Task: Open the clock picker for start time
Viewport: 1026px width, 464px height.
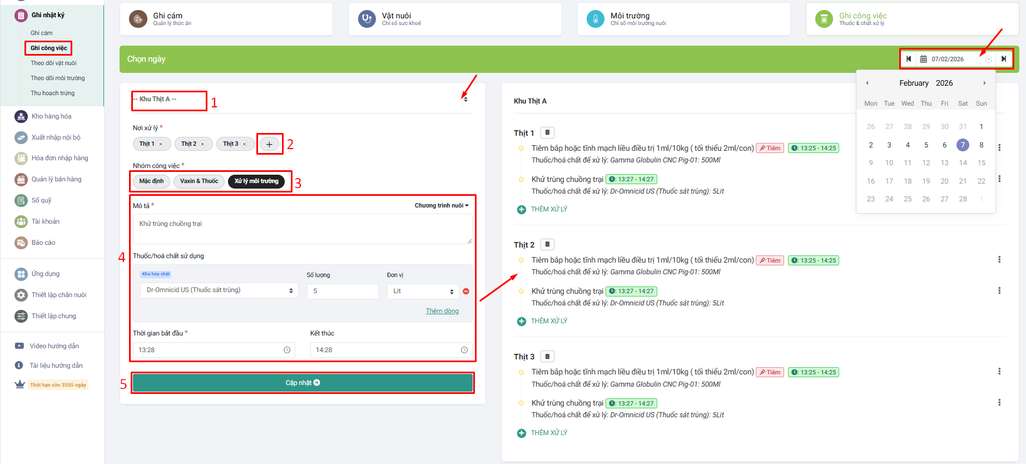Action: [287, 350]
